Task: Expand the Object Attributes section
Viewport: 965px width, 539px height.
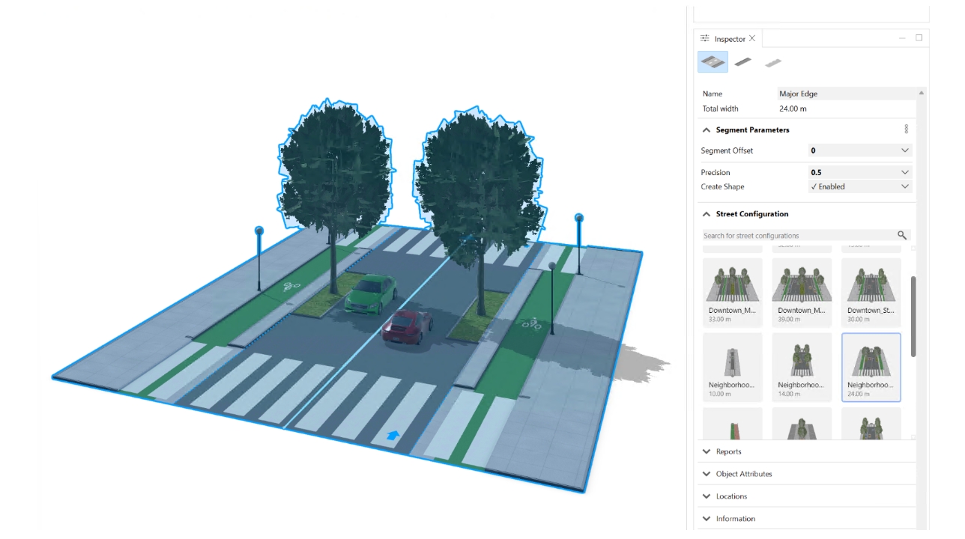Action: tap(707, 474)
